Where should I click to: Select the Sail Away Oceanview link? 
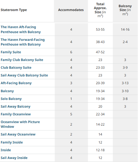(18, 134)
